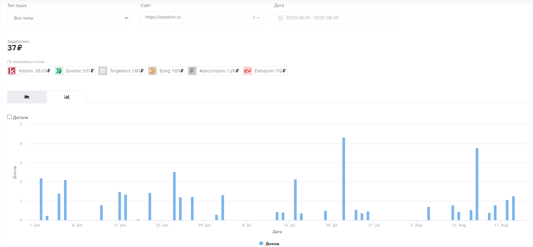533x247 pixels.
Task: Click the Datspush network logo icon
Action: point(248,71)
